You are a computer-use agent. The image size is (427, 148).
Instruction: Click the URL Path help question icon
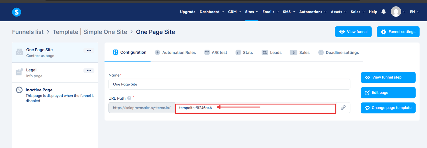tap(129, 98)
